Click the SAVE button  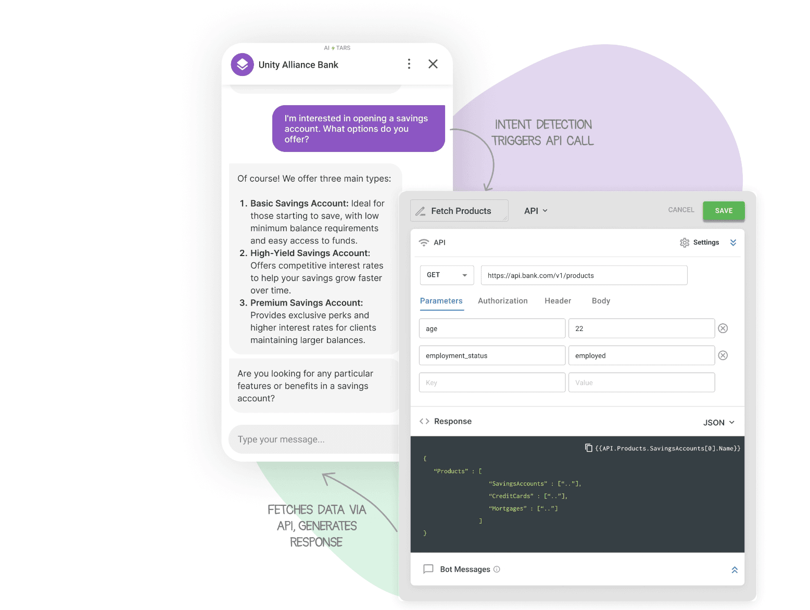724,211
